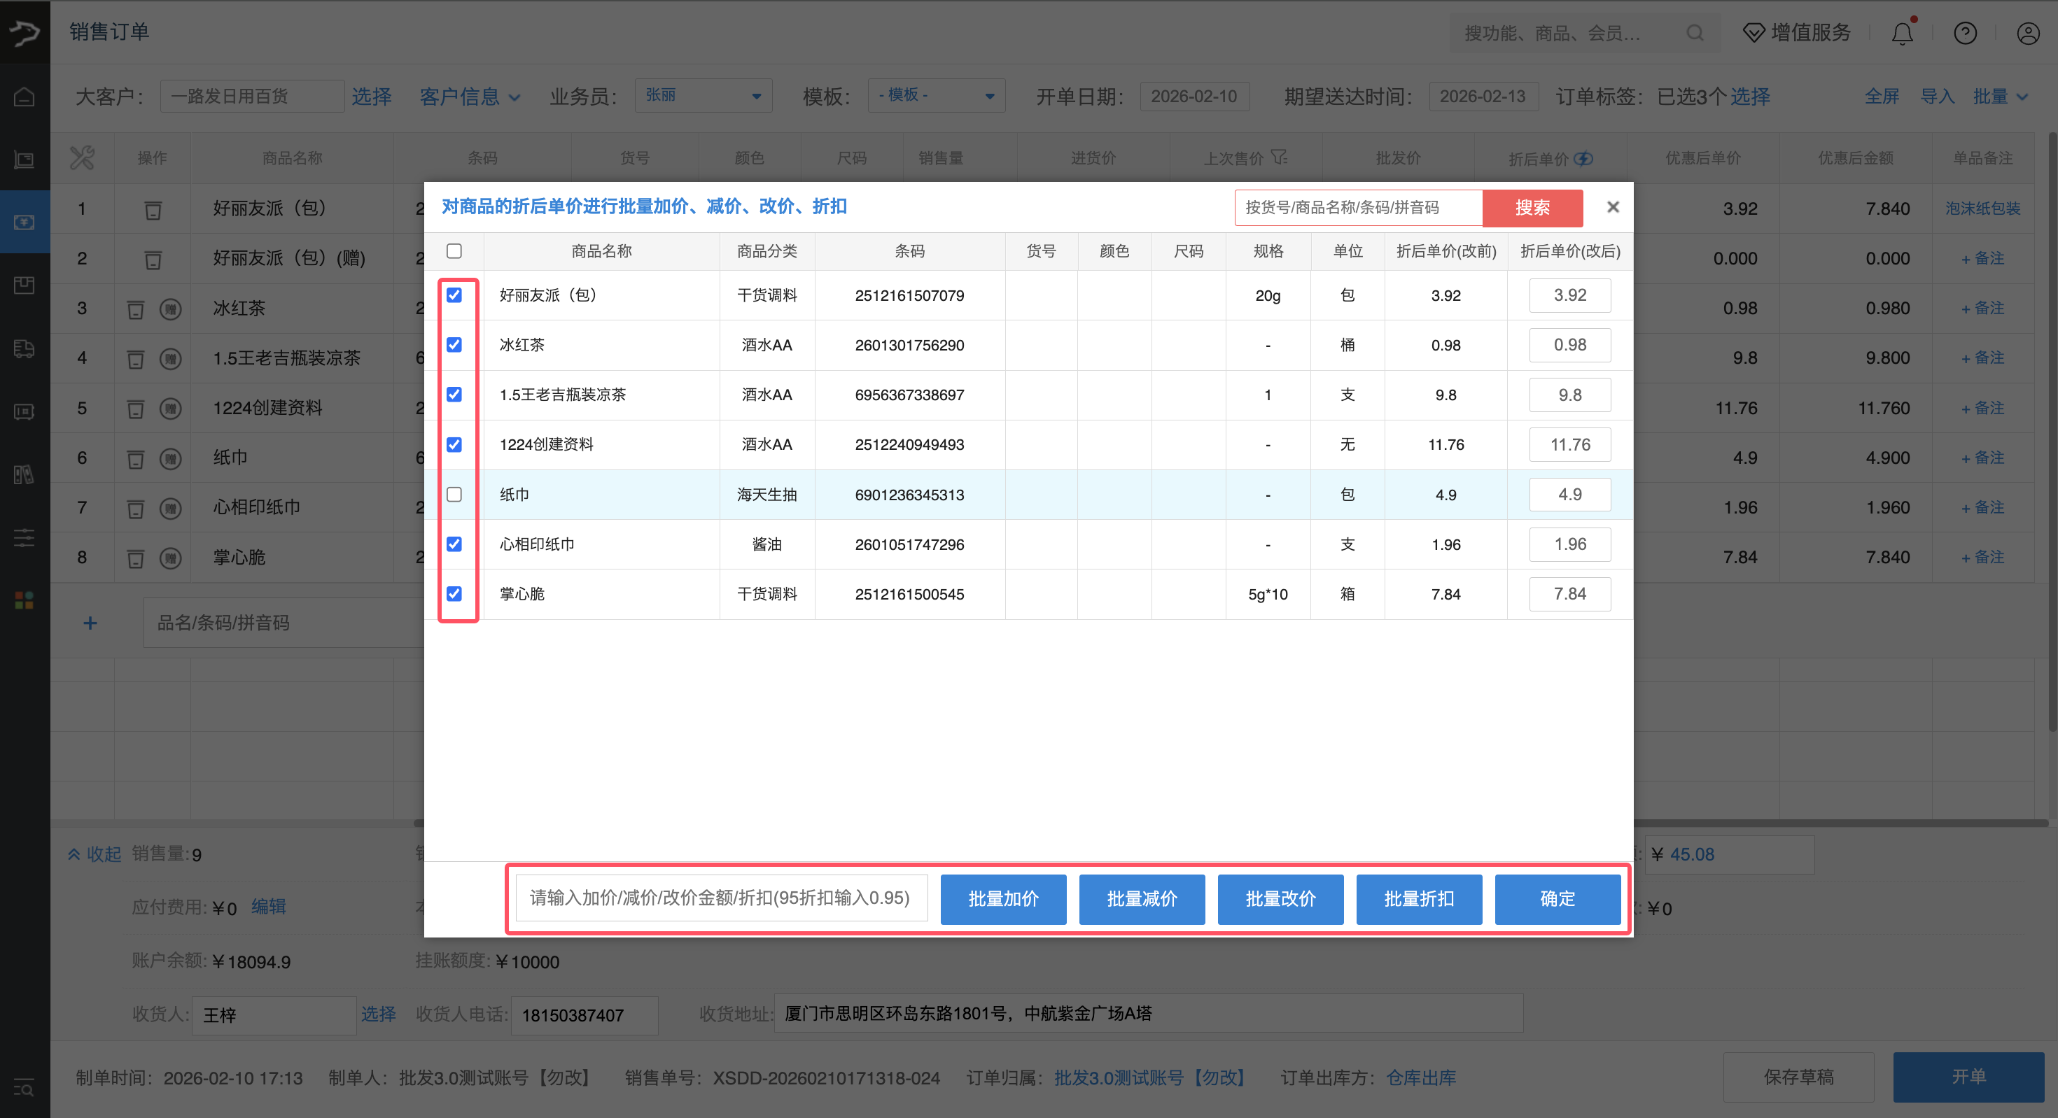Viewport: 2058px width, 1118px height.
Task: Click the price adjustment amount input field
Action: (720, 898)
